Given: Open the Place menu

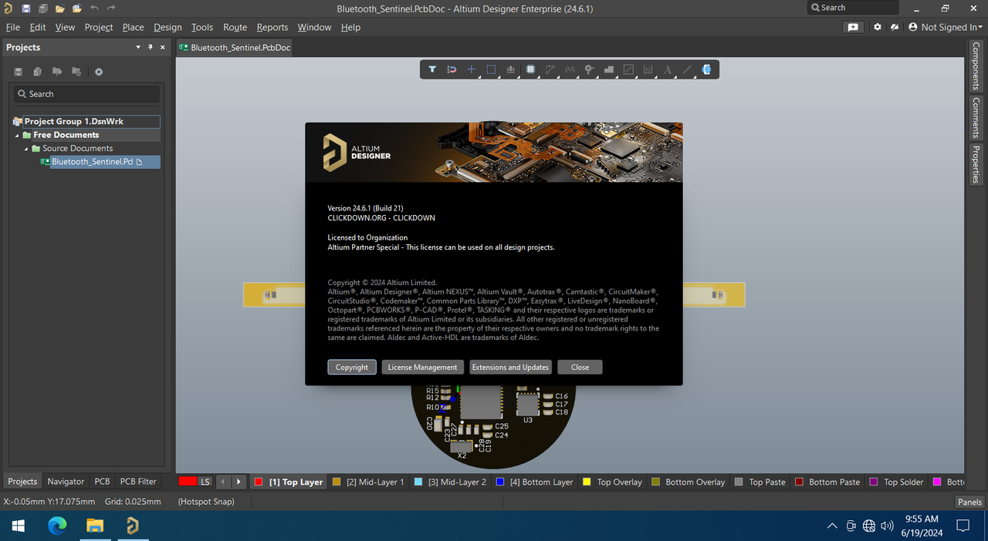Looking at the screenshot, I should point(133,27).
